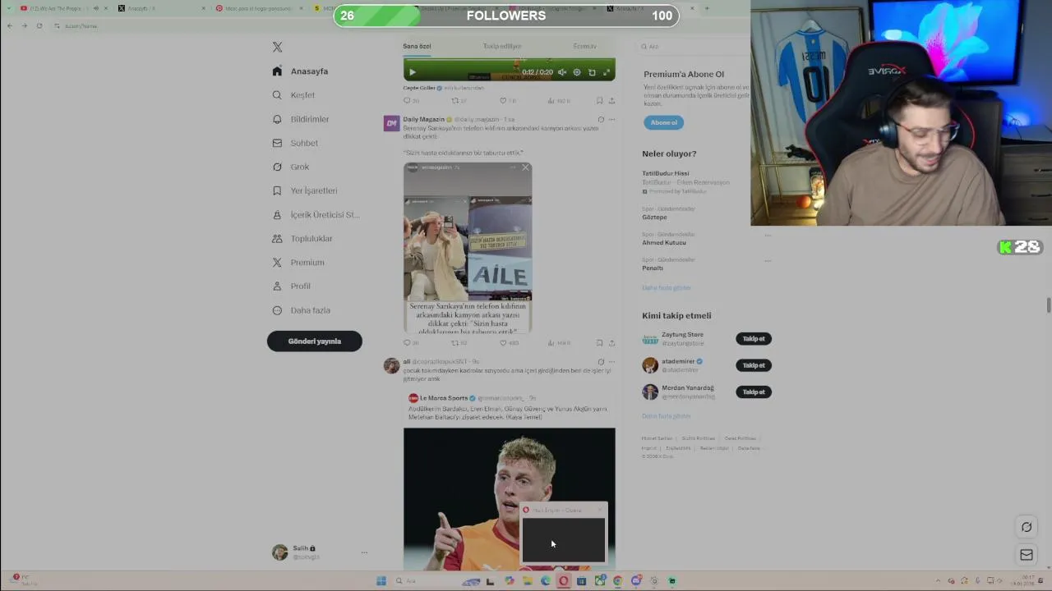Bookmark the Cepte Goller video post

[x=599, y=101]
